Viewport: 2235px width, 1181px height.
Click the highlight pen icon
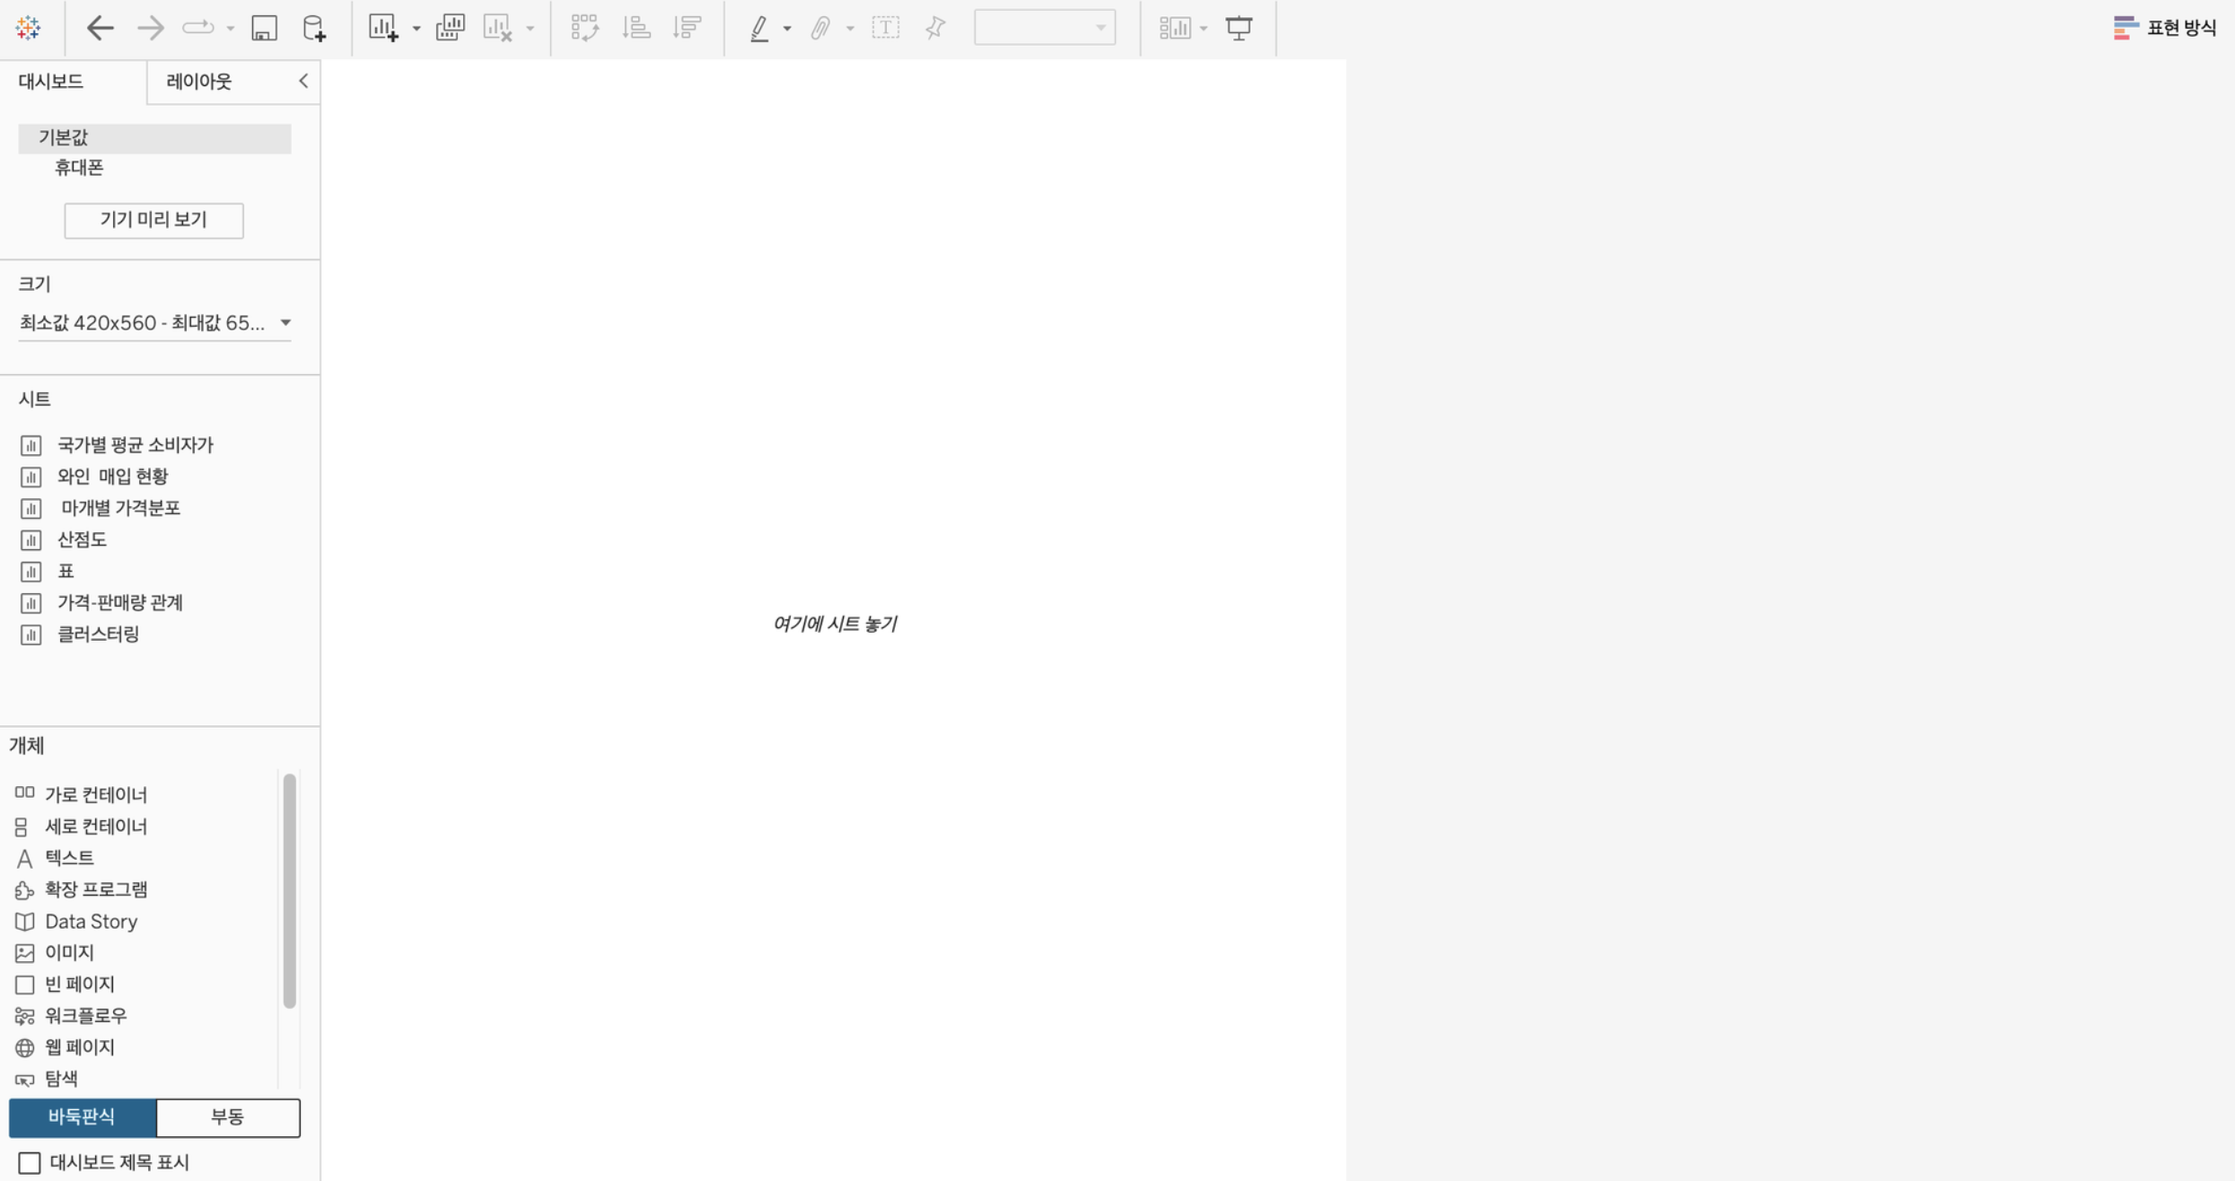(759, 28)
